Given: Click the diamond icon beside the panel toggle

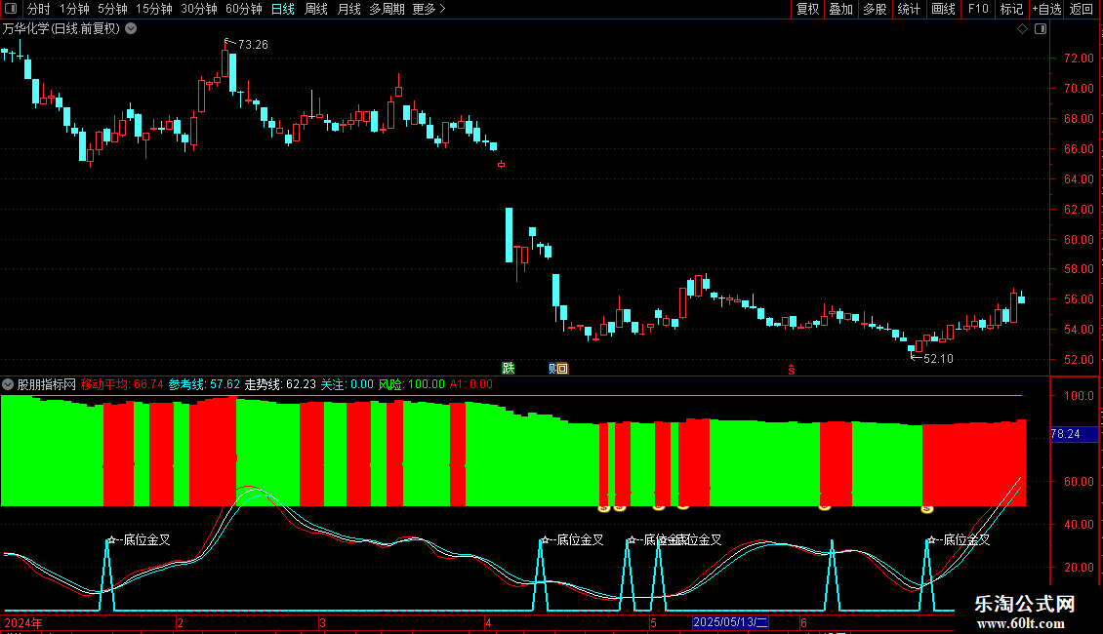Looking at the screenshot, I should 1022,29.
